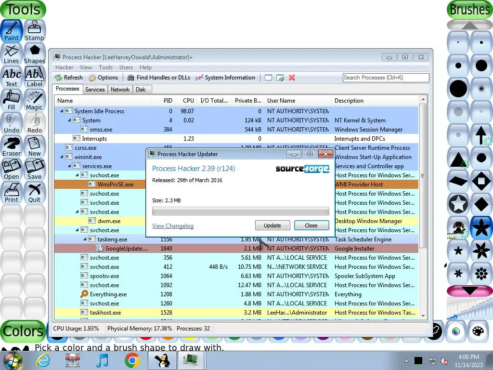Open the rainbow color picker swatch
Viewport: 493px width, 370px height.
455,331
